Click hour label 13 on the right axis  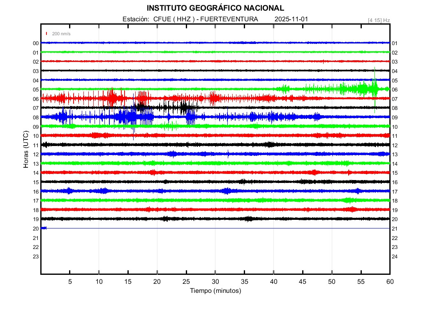tap(395, 155)
